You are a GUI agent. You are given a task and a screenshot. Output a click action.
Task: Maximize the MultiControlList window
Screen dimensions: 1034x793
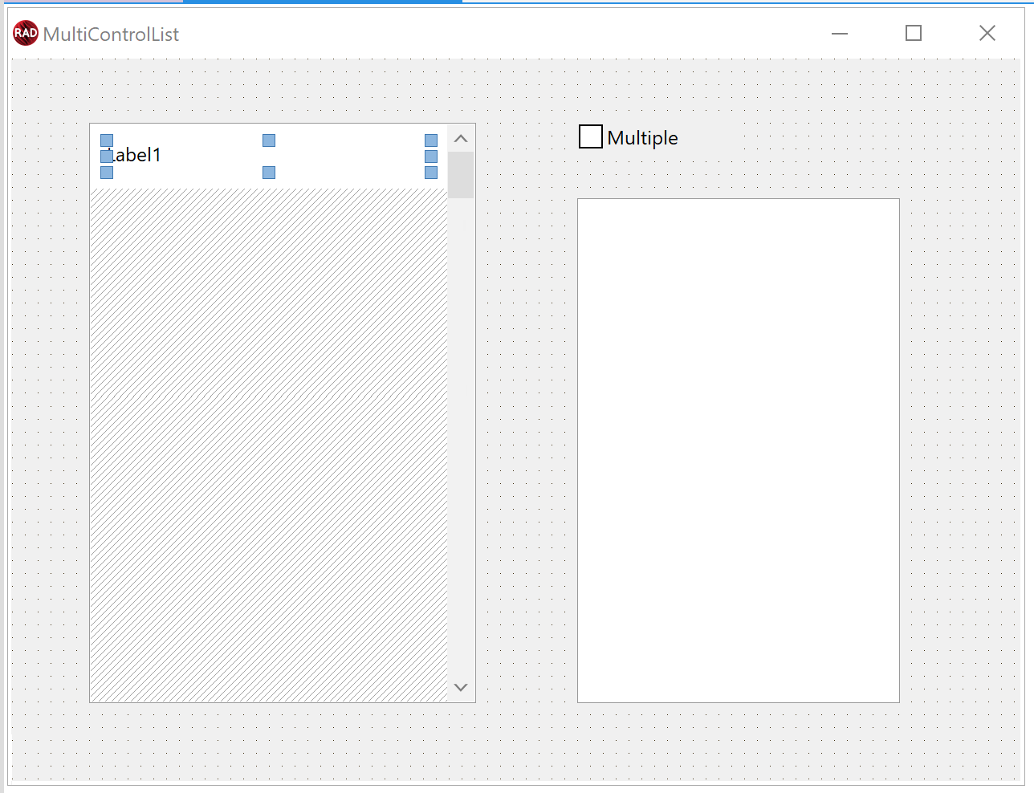tap(914, 33)
